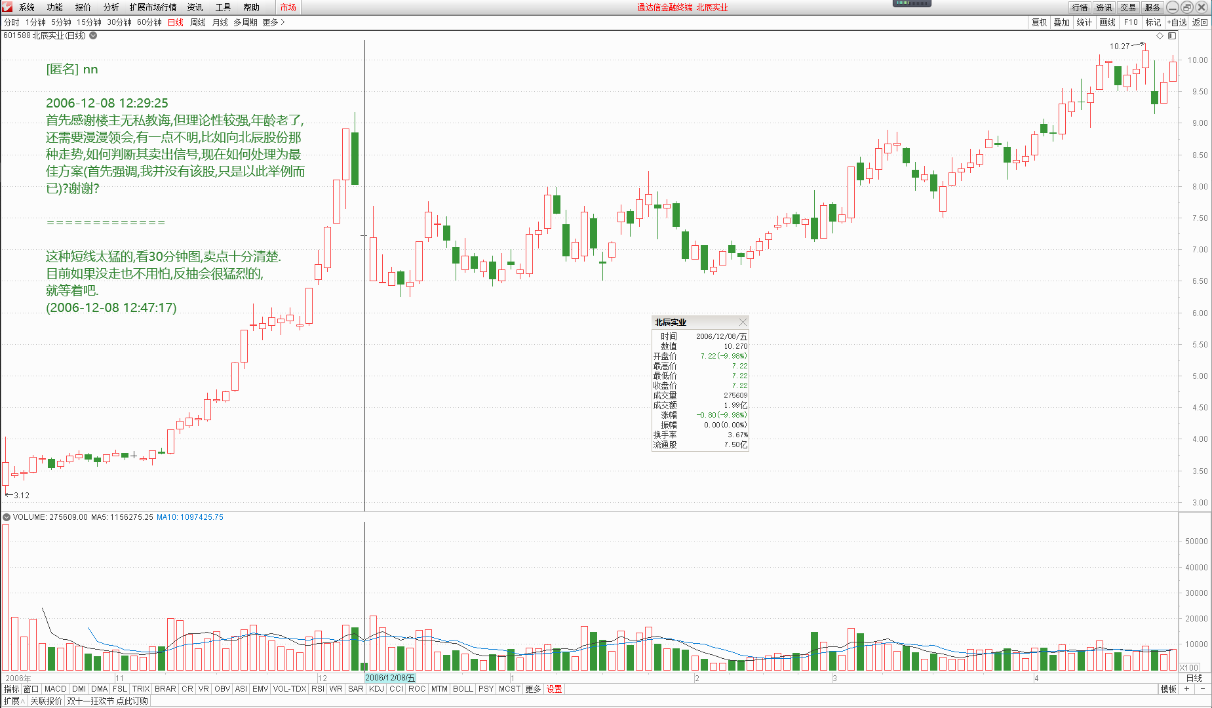Screen dimensions: 1212x708
Task: Click the 双十一狂欢节 点此订购 promotion link
Action: click(x=108, y=701)
